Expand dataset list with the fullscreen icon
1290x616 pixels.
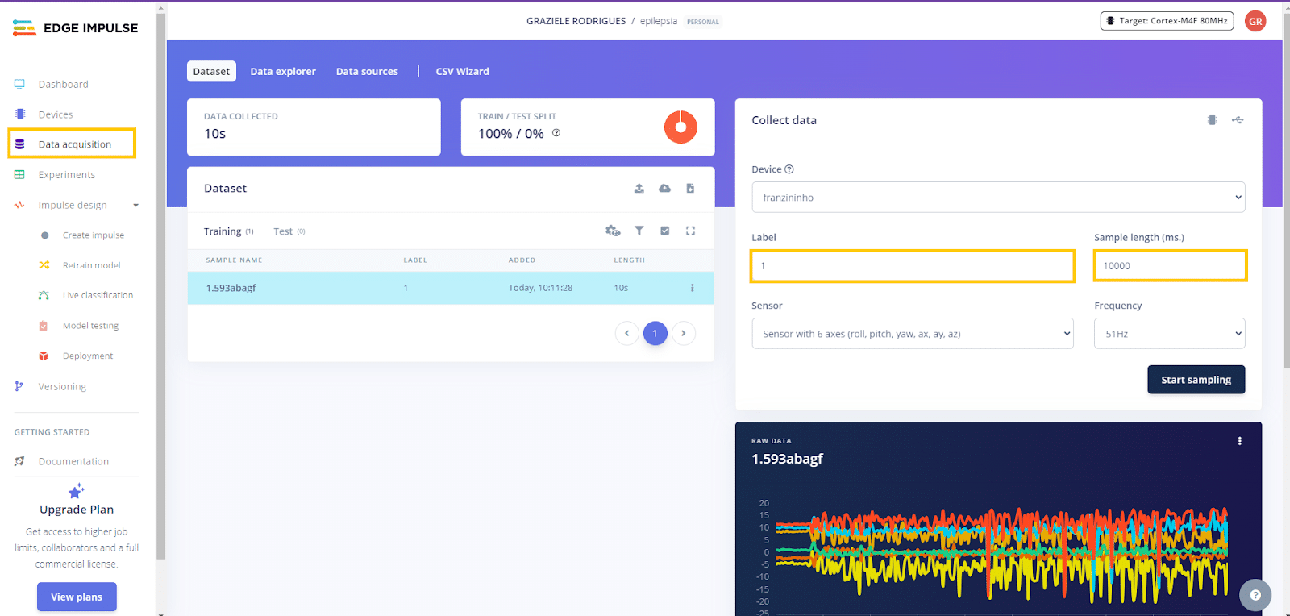coord(690,231)
